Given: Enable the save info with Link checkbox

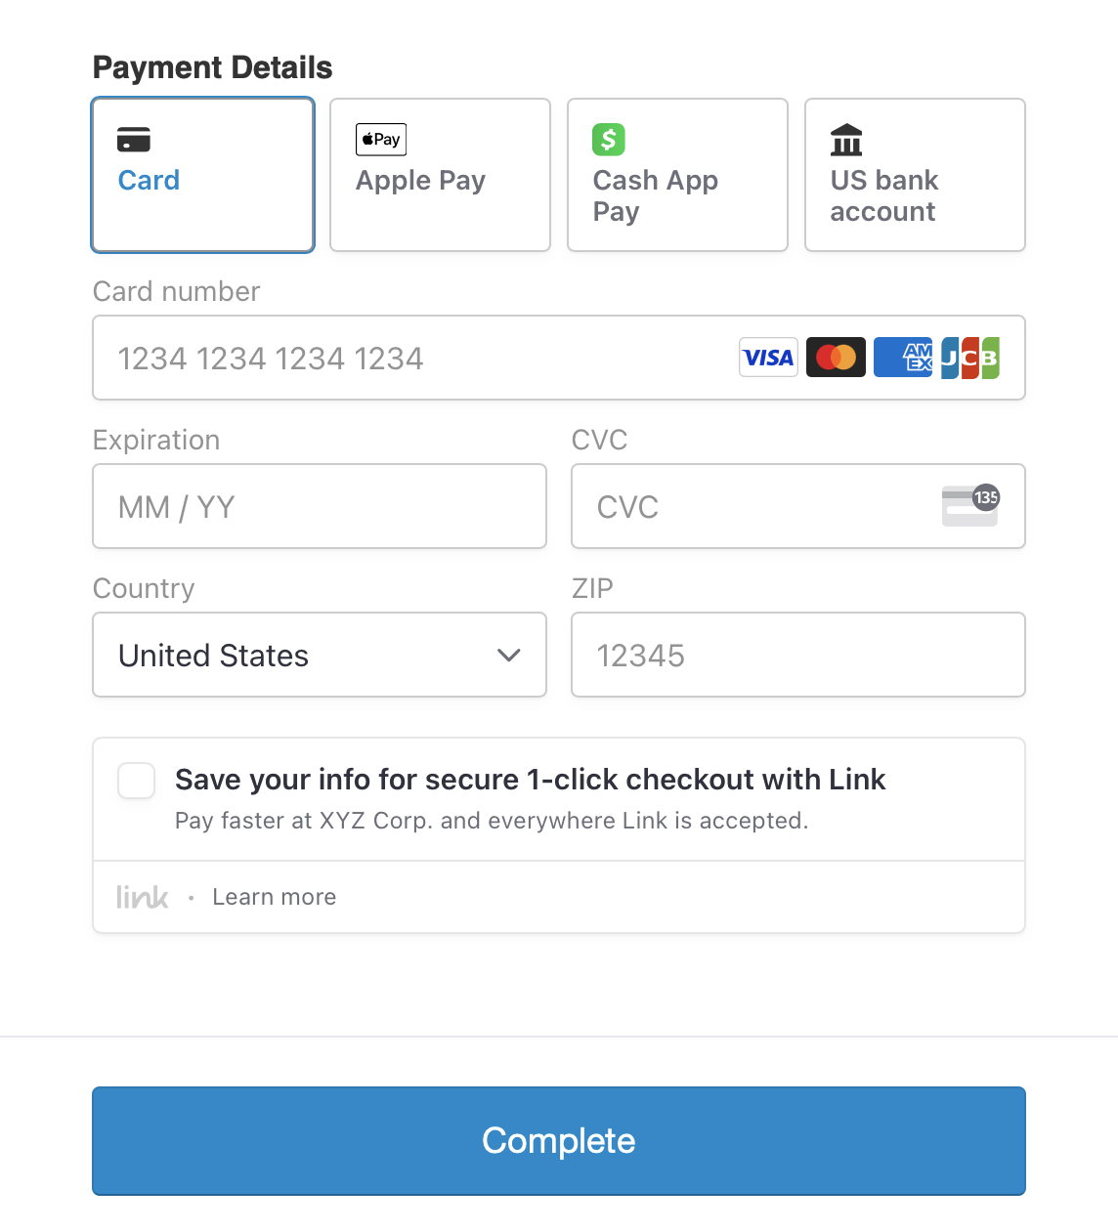Looking at the screenshot, I should (x=136, y=782).
